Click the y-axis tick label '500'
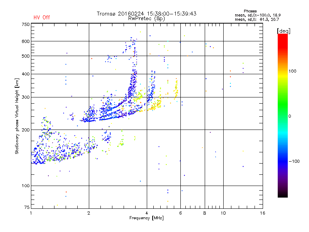This screenshot has height=232, width=309. point(25,56)
